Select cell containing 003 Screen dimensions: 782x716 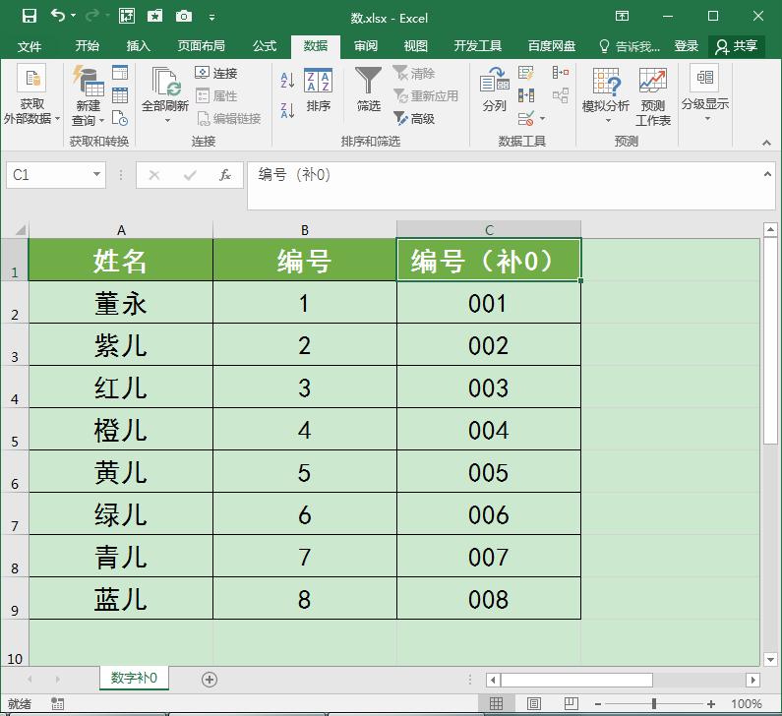coord(489,387)
